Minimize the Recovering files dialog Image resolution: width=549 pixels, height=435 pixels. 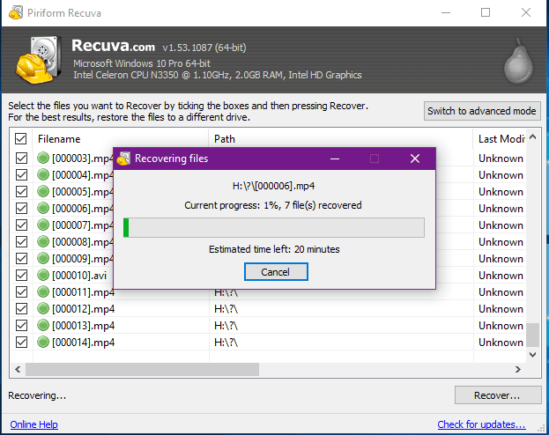(x=335, y=159)
